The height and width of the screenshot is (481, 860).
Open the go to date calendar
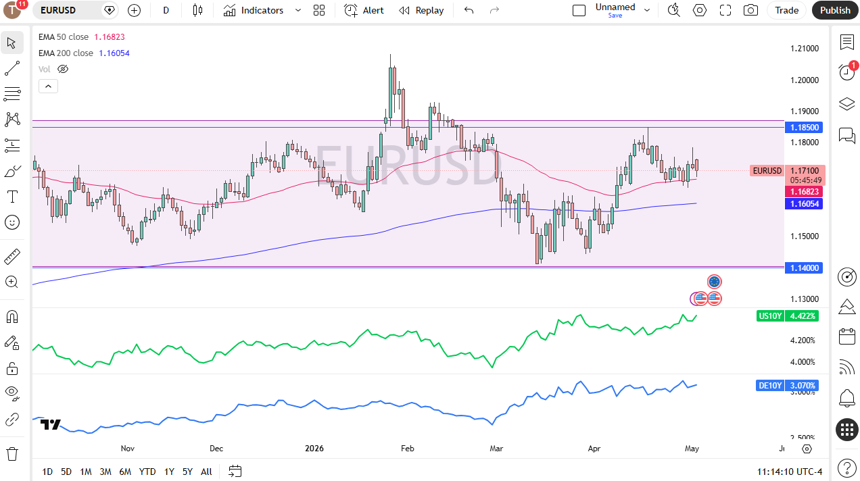point(235,471)
